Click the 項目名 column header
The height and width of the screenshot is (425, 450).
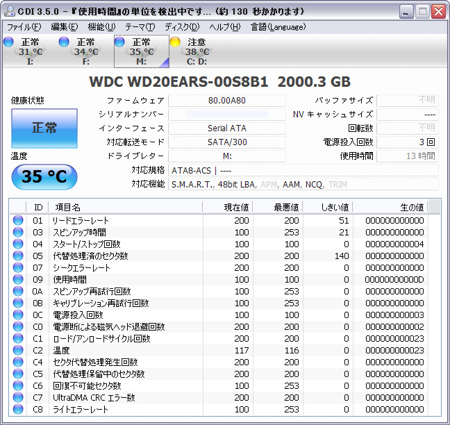(126, 207)
